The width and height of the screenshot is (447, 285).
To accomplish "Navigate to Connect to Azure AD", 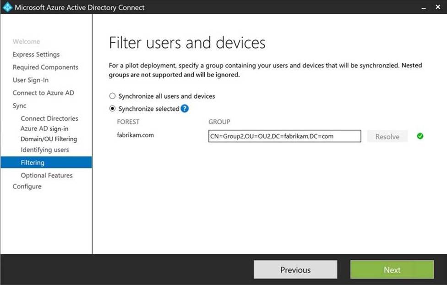I will pos(43,93).
